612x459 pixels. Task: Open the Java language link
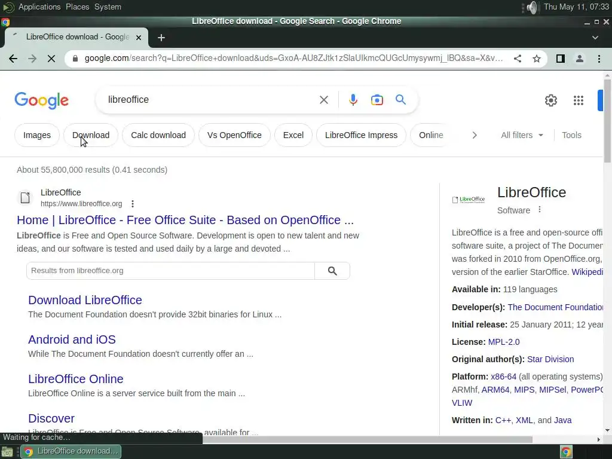pos(563,420)
